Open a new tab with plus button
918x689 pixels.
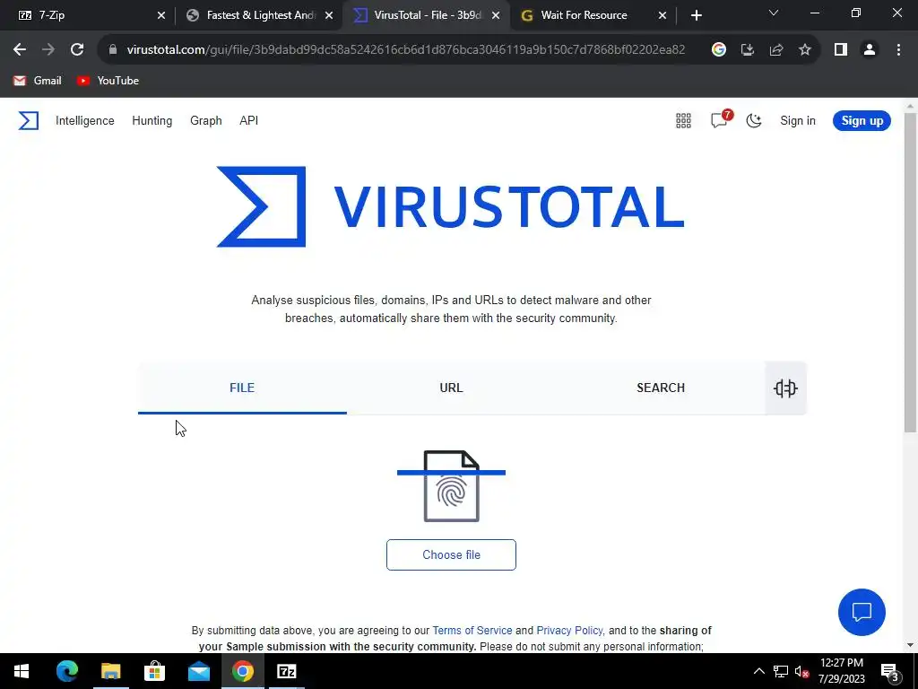[x=696, y=15]
